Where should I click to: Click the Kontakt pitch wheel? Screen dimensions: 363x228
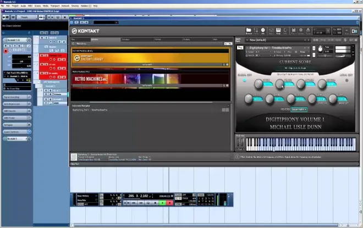(x=239, y=142)
